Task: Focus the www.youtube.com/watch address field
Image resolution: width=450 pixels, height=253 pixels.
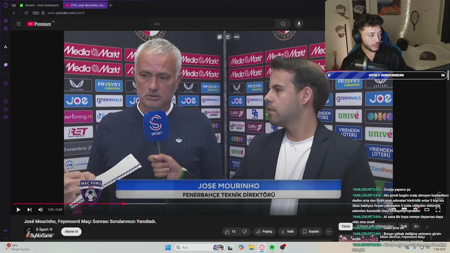Action: (x=66, y=13)
